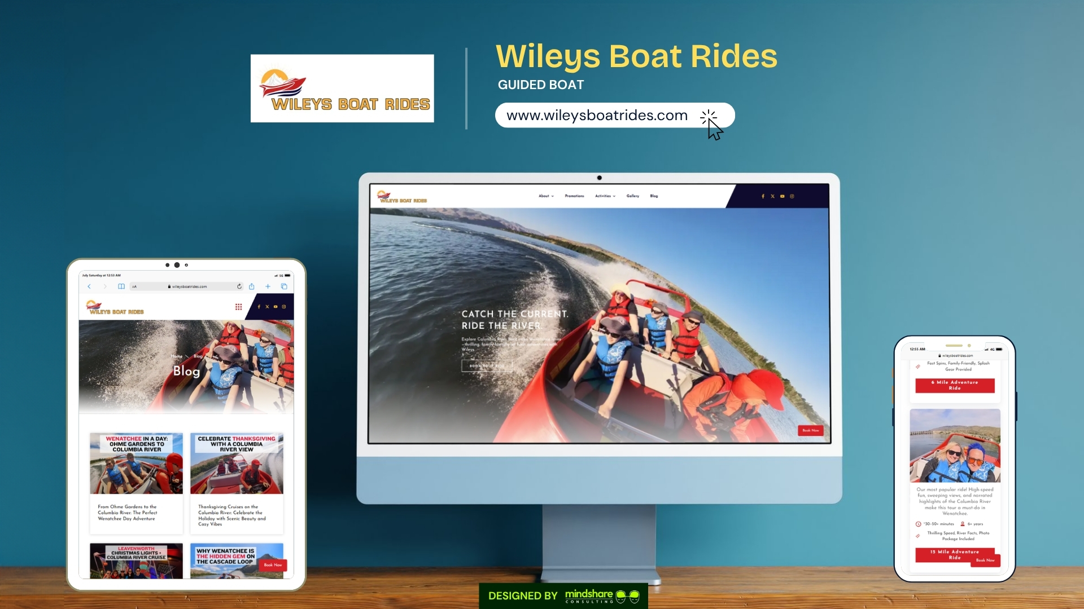Click the X (Twitter) icon in the desktop navbar

click(x=773, y=196)
